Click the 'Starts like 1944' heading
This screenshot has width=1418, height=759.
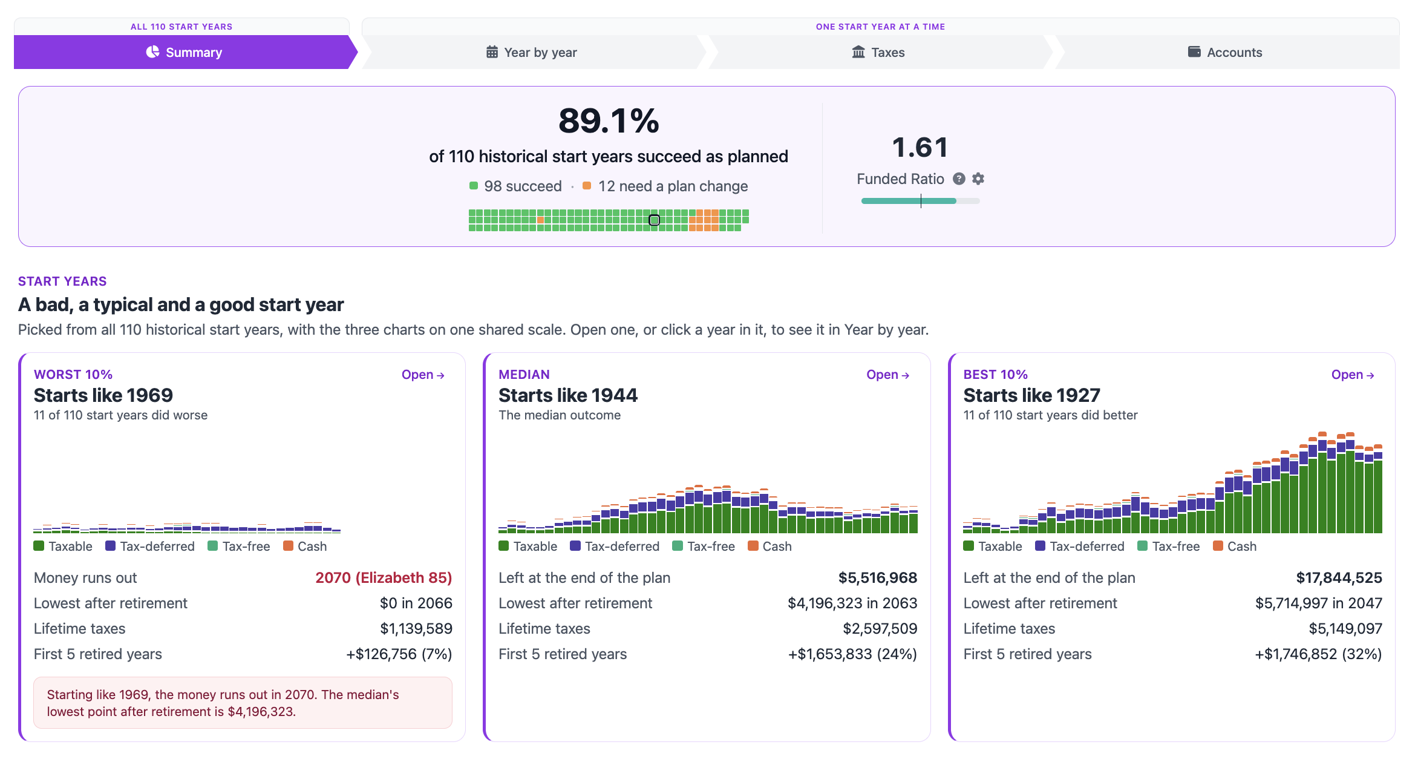pyautogui.click(x=568, y=395)
